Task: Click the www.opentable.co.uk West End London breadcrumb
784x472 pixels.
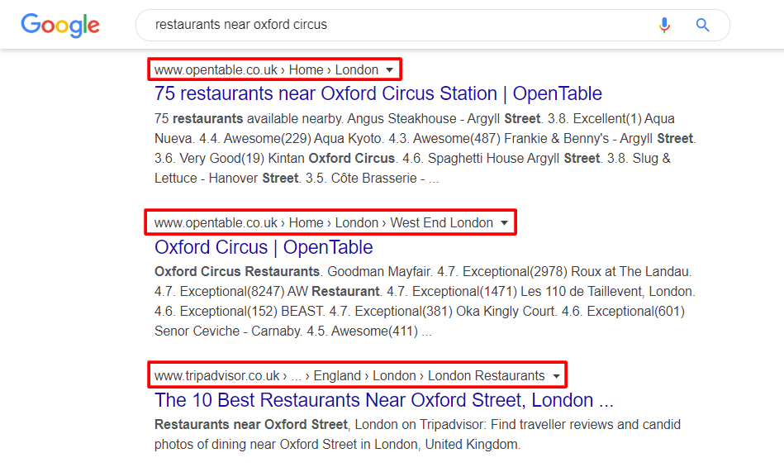Action: [x=324, y=222]
